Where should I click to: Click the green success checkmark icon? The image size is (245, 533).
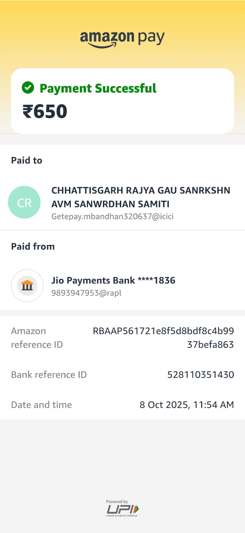click(28, 88)
